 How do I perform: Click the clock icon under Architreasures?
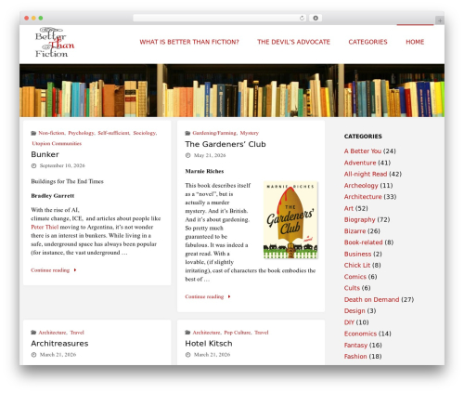(x=33, y=355)
